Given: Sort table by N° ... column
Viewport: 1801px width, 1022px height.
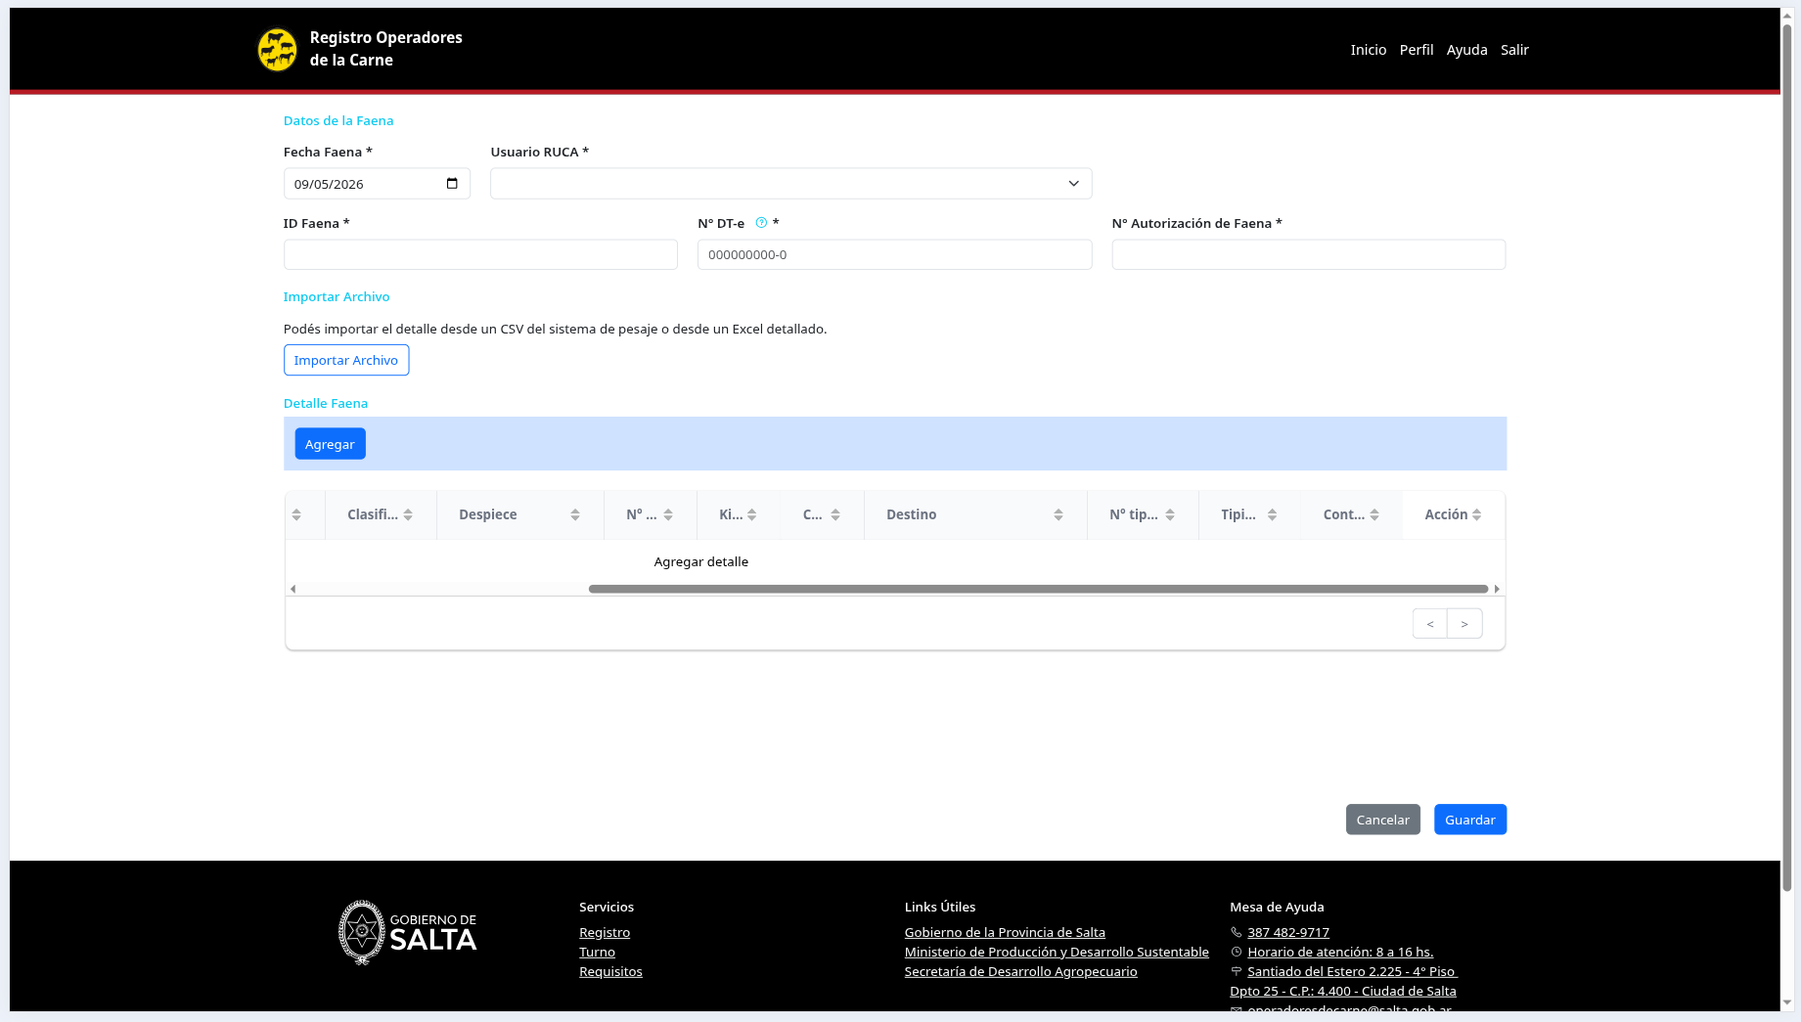Looking at the screenshot, I should (668, 515).
